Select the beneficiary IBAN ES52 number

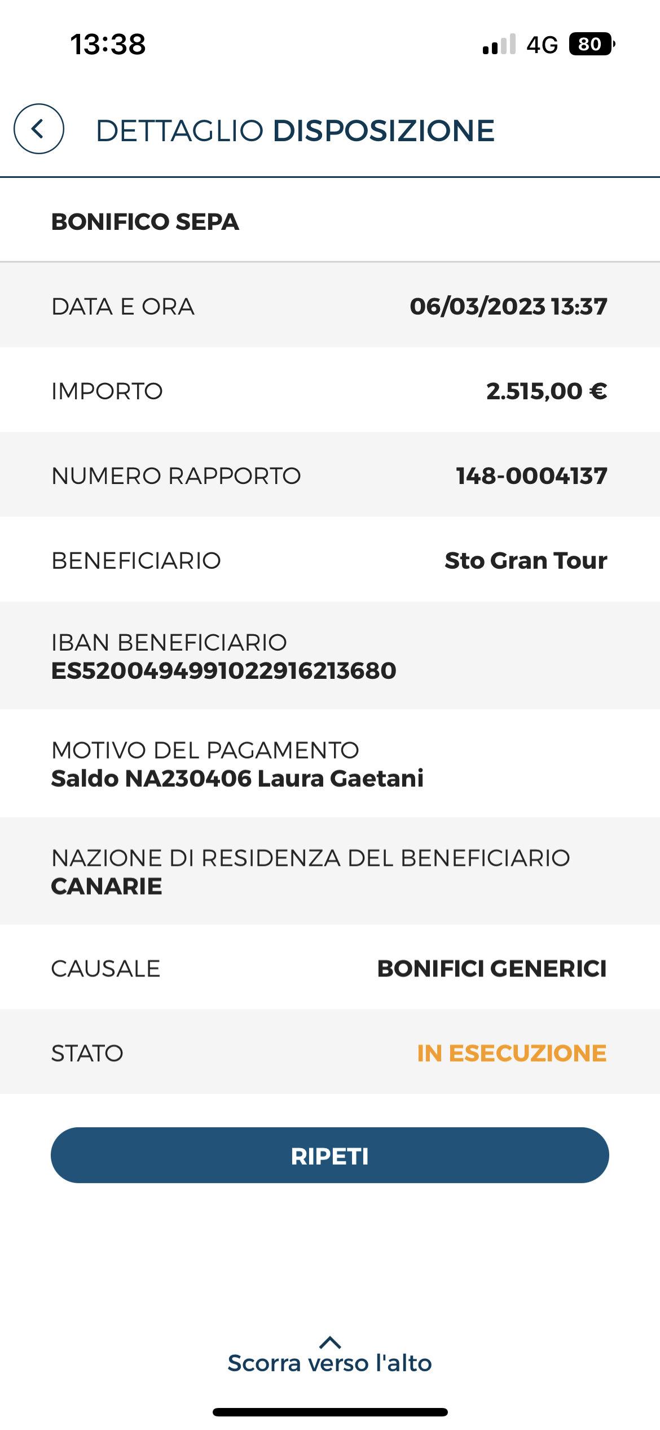[x=224, y=670]
